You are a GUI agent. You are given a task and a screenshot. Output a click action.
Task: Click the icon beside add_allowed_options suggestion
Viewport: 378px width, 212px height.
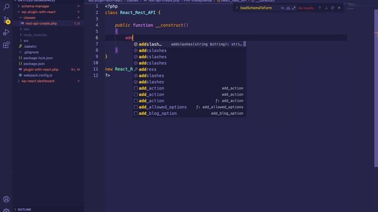tap(136, 107)
